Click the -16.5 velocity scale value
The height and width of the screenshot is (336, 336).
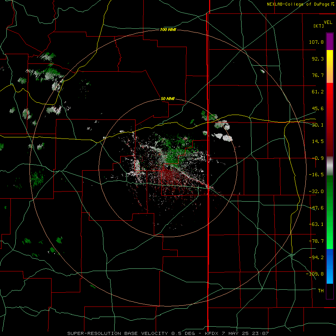coord(316,175)
